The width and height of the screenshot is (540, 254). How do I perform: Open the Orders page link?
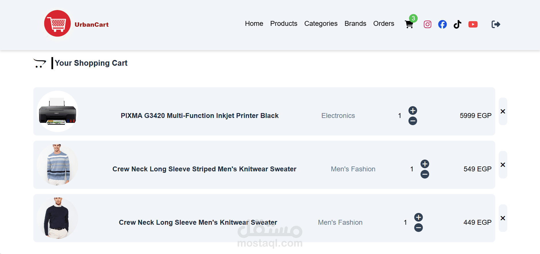383,24
